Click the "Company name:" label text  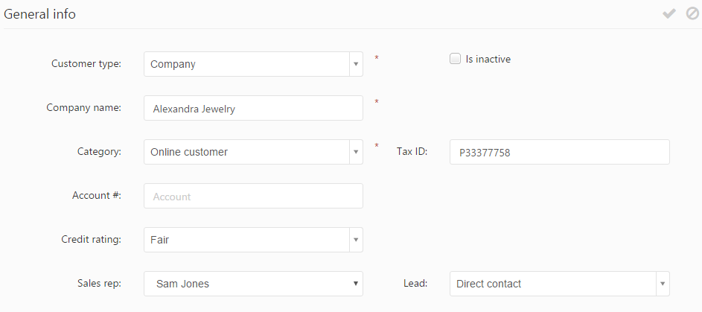[x=83, y=108]
